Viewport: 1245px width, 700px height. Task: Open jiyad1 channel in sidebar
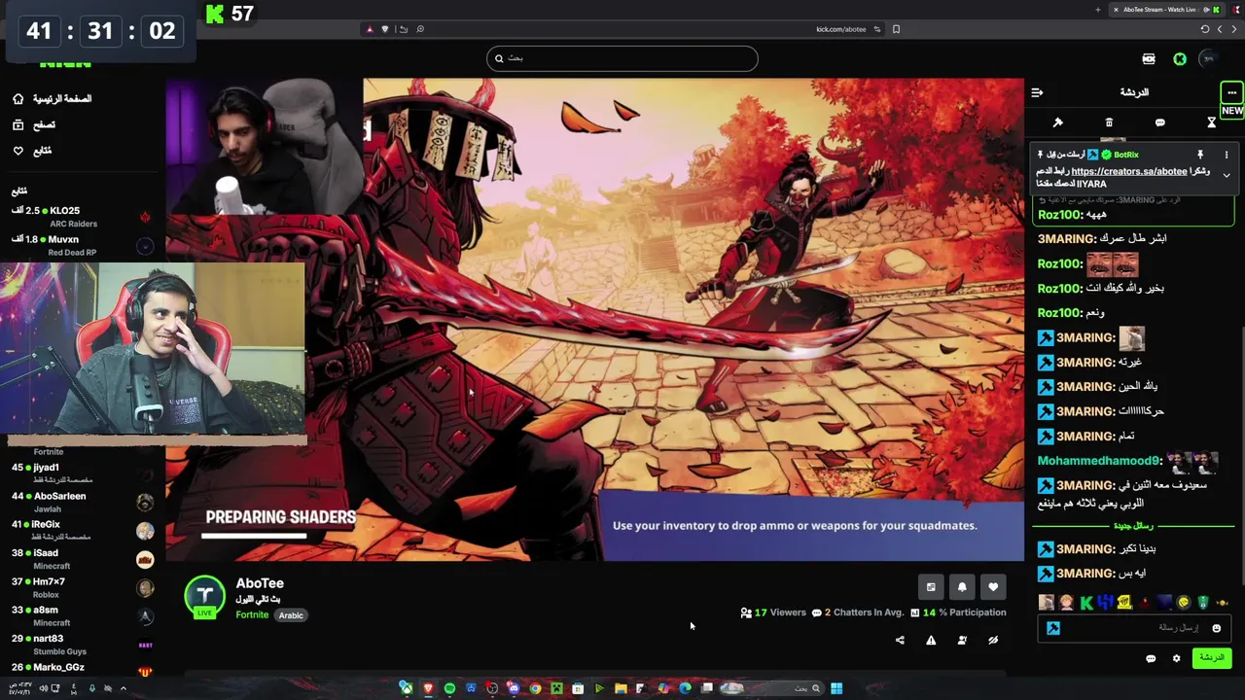click(83, 473)
